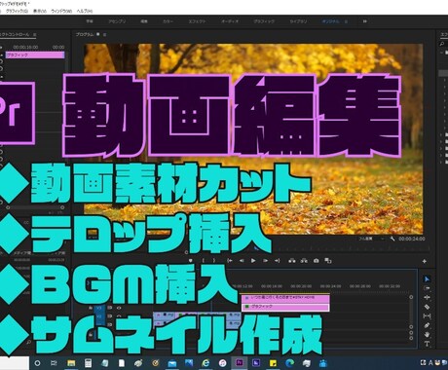Open Program monitor wrench settings

pos(392,239)
